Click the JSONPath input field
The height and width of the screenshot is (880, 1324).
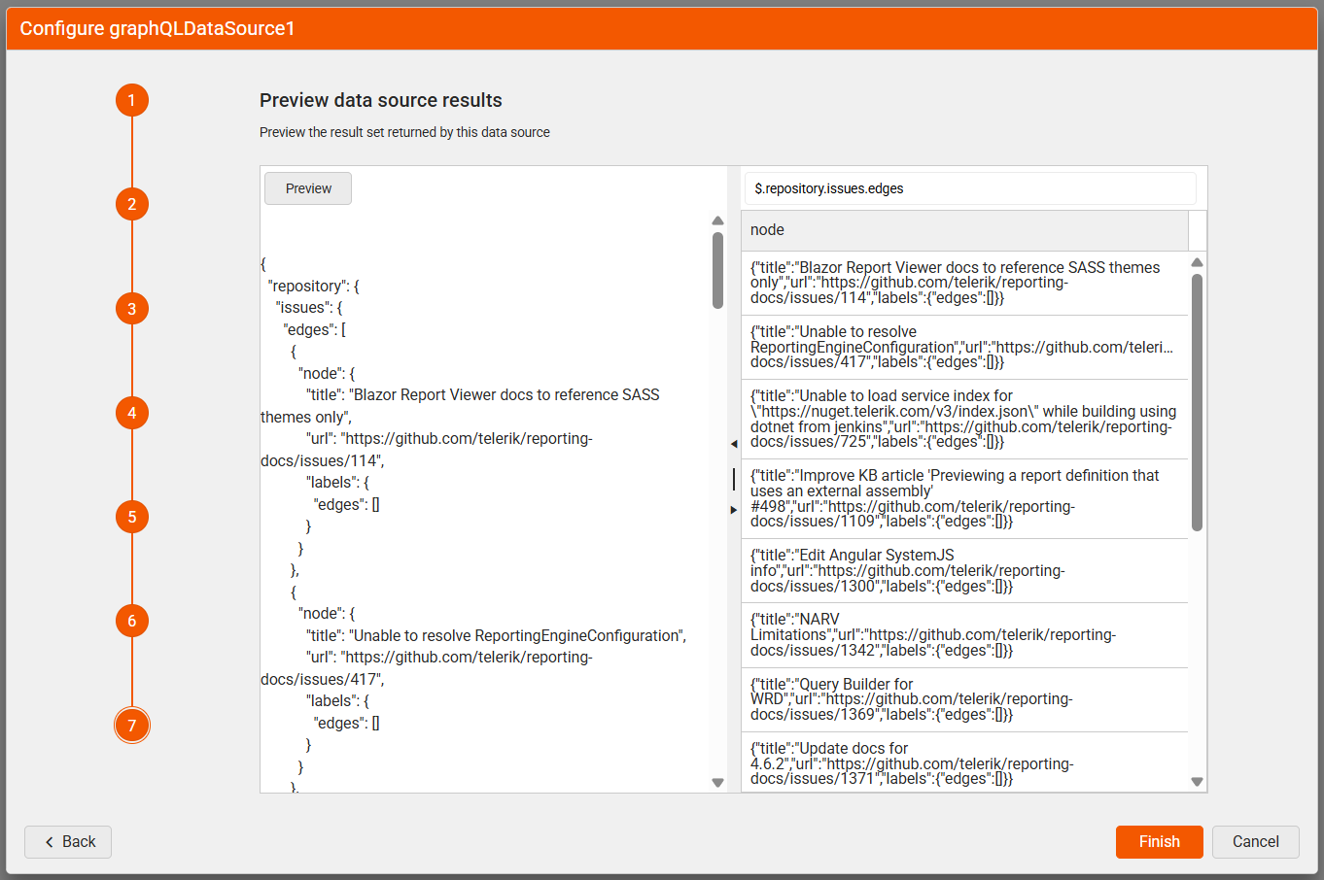(x=969, y=188)
